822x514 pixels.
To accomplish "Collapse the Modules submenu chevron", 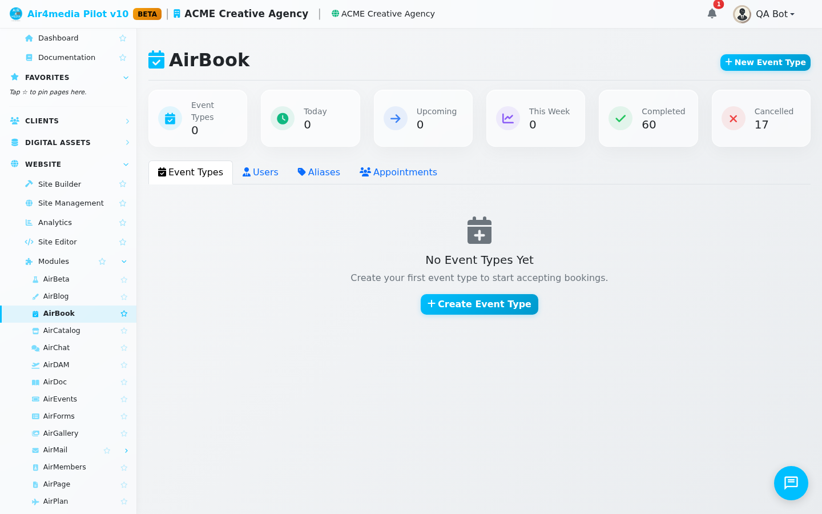I will coord(124,262).
